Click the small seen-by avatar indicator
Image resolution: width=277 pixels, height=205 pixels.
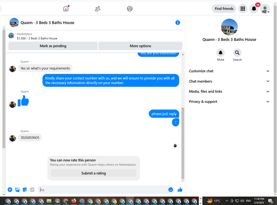pos(175,146)
